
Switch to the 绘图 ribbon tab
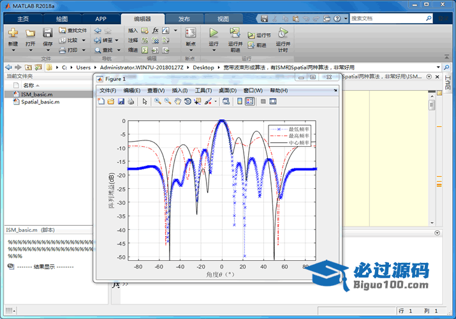(62, 19)
